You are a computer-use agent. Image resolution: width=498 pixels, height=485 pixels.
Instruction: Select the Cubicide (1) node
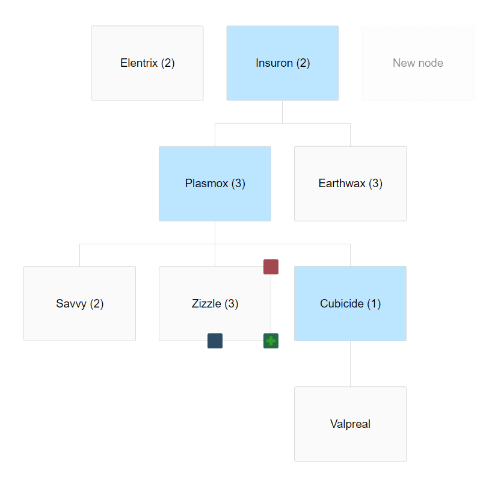(x=350, y=303)
